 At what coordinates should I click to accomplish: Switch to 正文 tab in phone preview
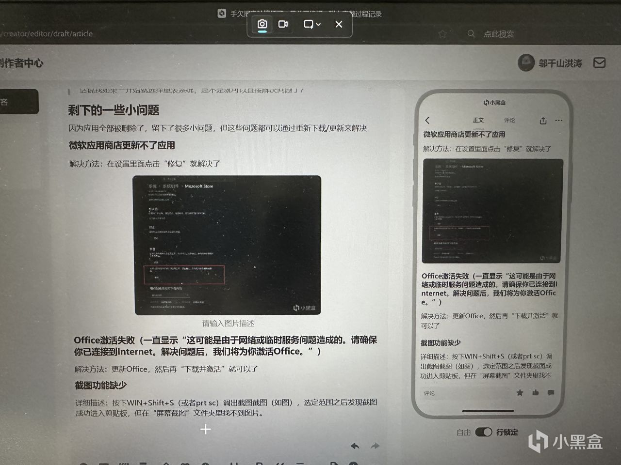[x=478, y=120]
